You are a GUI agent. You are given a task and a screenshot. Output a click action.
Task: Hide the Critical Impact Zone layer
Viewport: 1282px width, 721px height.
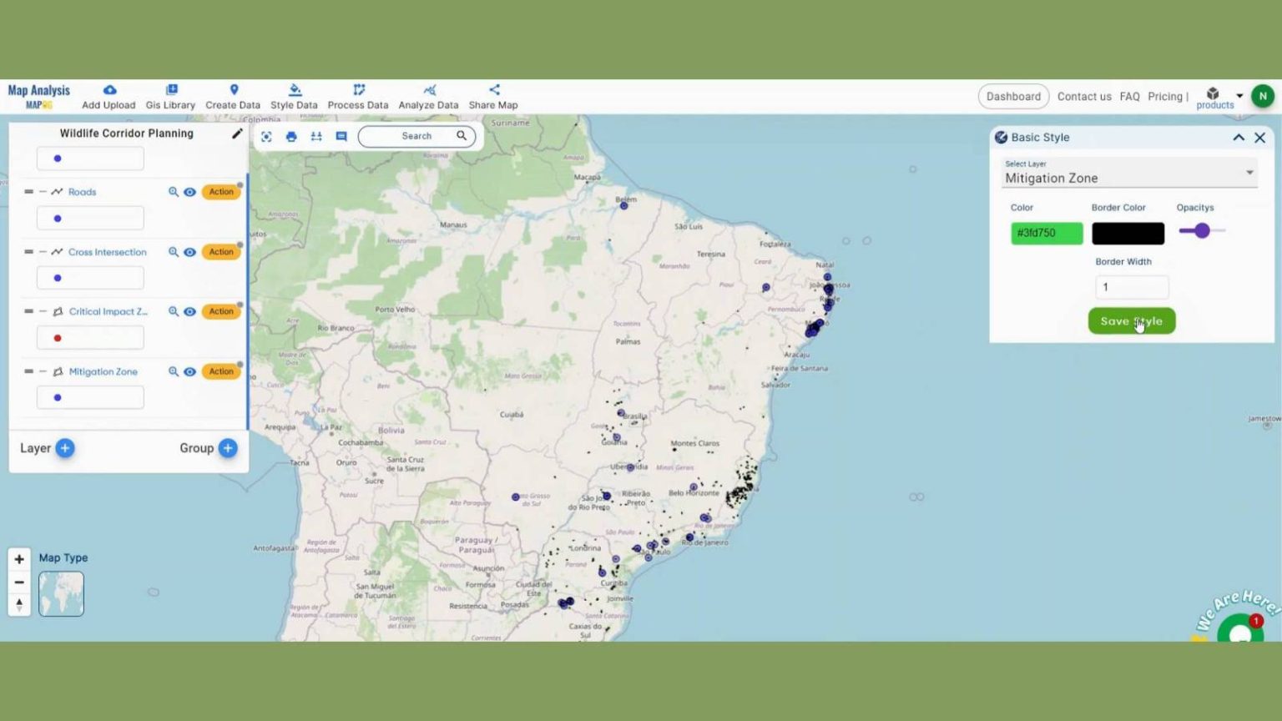pyautogui.click(x=189, y=311)
